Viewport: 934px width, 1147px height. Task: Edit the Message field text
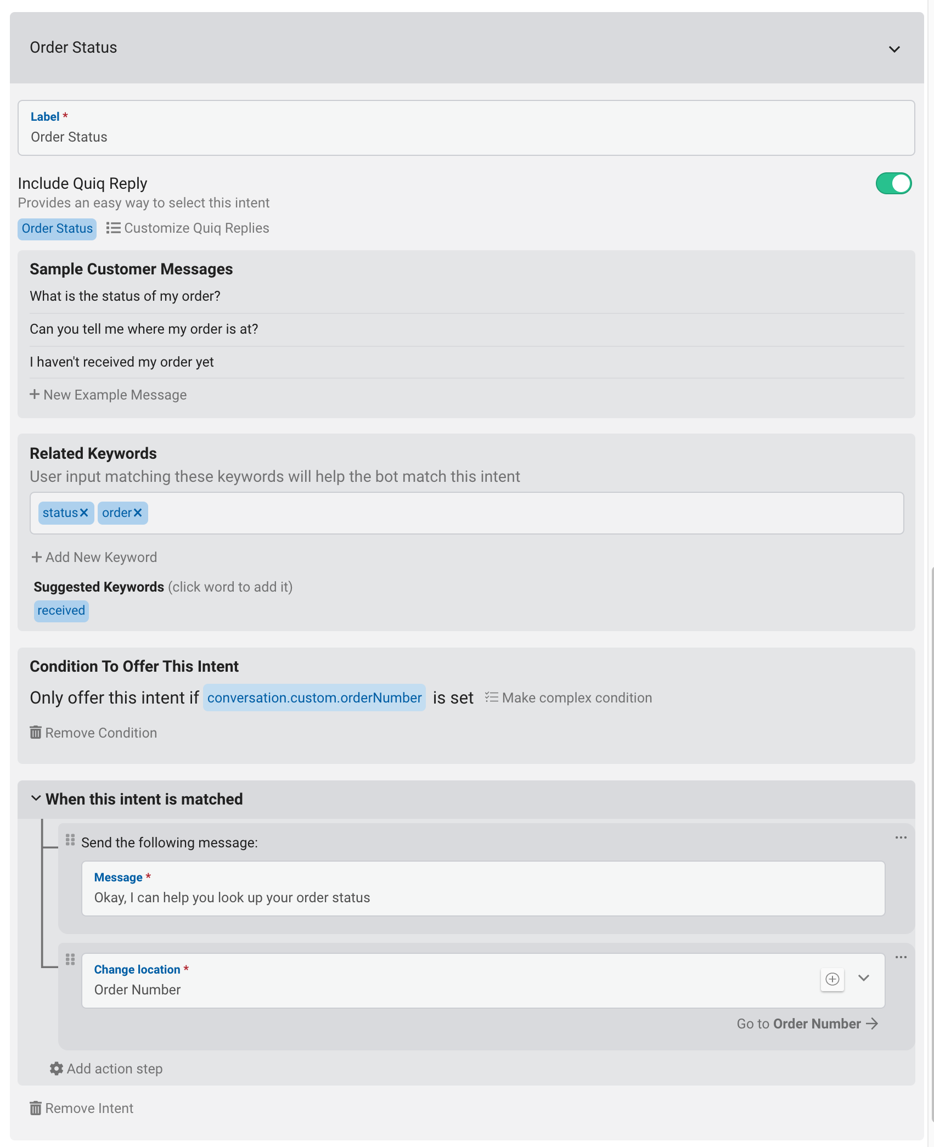[x=483, y=889]
